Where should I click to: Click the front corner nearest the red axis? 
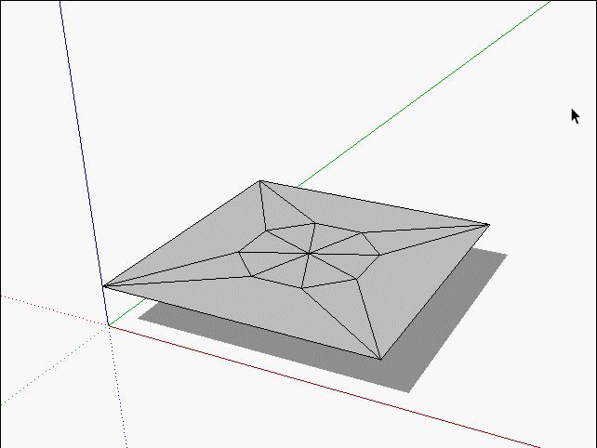point(380,359)
